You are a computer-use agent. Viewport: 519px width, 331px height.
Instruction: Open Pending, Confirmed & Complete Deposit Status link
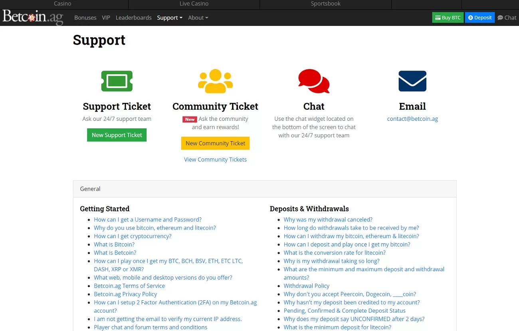point(345,311)
